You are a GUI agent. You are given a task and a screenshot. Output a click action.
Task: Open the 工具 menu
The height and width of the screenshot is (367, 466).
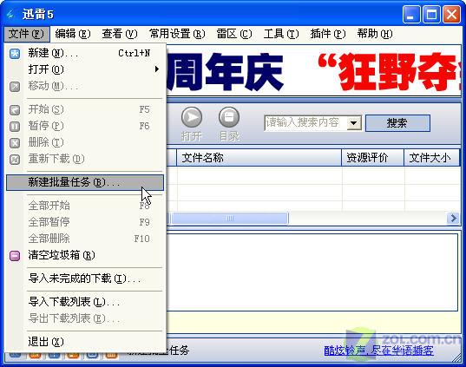point(281,34)
